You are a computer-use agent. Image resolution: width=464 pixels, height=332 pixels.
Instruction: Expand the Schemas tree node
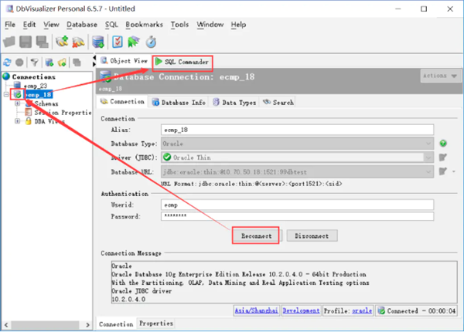click(18, 103)
